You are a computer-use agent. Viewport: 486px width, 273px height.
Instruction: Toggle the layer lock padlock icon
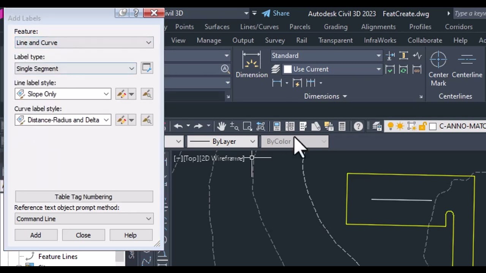pyautogui.click(x=423, y=126)
